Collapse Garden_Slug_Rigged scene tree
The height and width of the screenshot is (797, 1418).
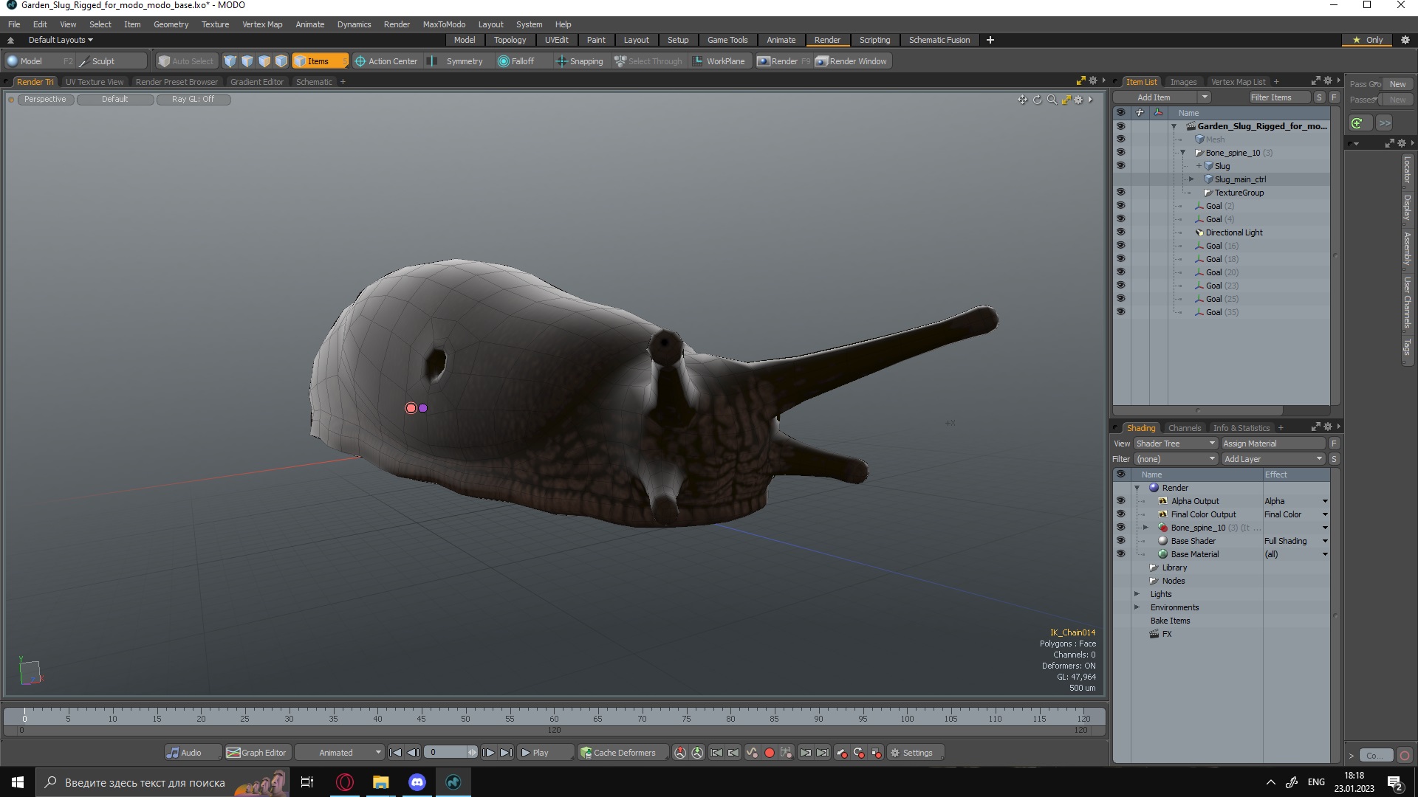click(x=1174, y=126)
